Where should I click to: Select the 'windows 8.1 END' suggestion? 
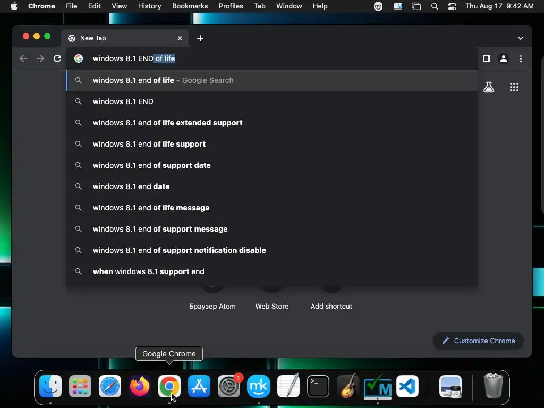tap(273, 101)
